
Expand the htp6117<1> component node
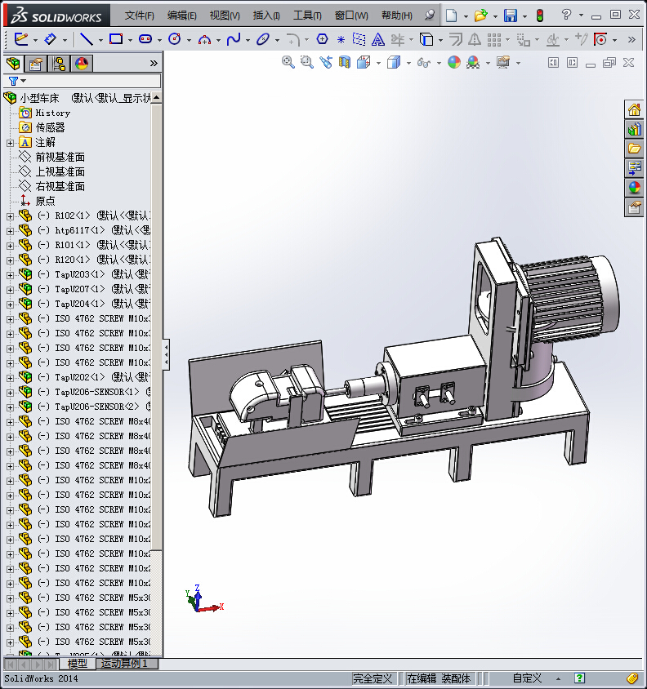click(10, 231)
